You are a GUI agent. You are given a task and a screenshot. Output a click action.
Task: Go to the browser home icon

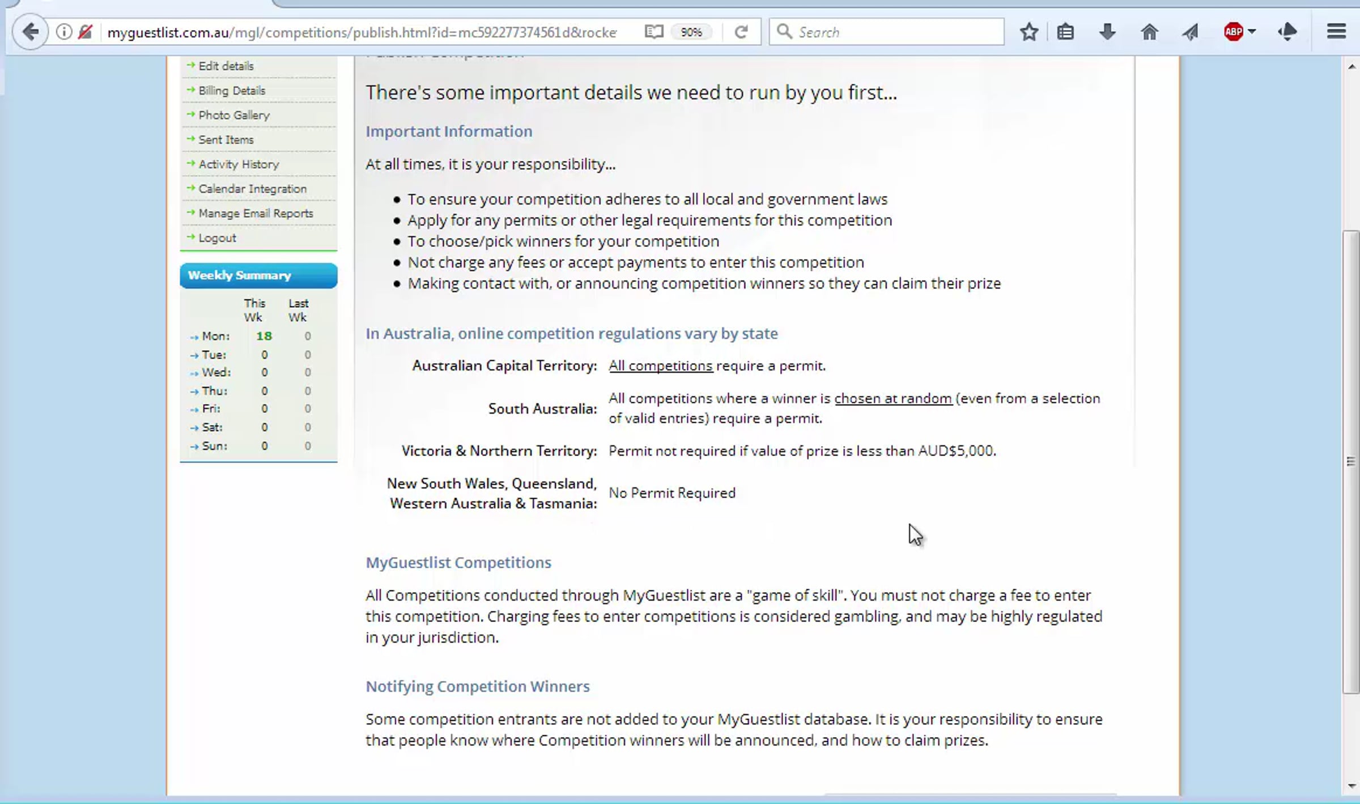[1149, 32]
